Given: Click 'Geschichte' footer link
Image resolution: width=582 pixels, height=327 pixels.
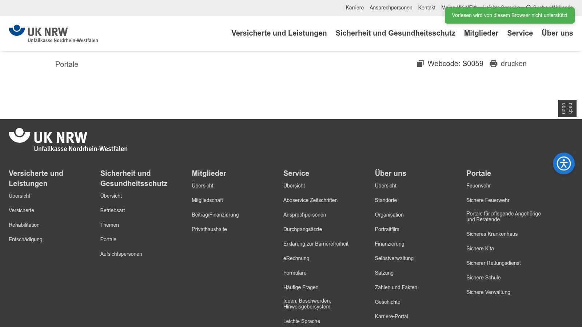Looking at the screenshot, I should pyautogui.click(x=387, y=302).
